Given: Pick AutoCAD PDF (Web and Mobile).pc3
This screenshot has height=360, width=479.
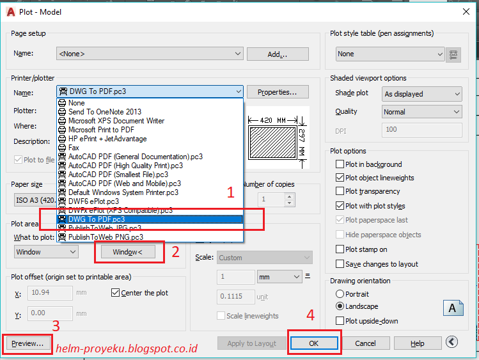Looking at the screenshot, I should [150, 184].
